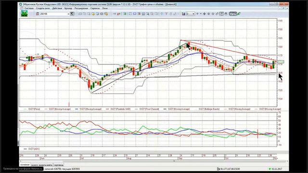Click the date 02.11.2017 in status bar

[277, 169]
